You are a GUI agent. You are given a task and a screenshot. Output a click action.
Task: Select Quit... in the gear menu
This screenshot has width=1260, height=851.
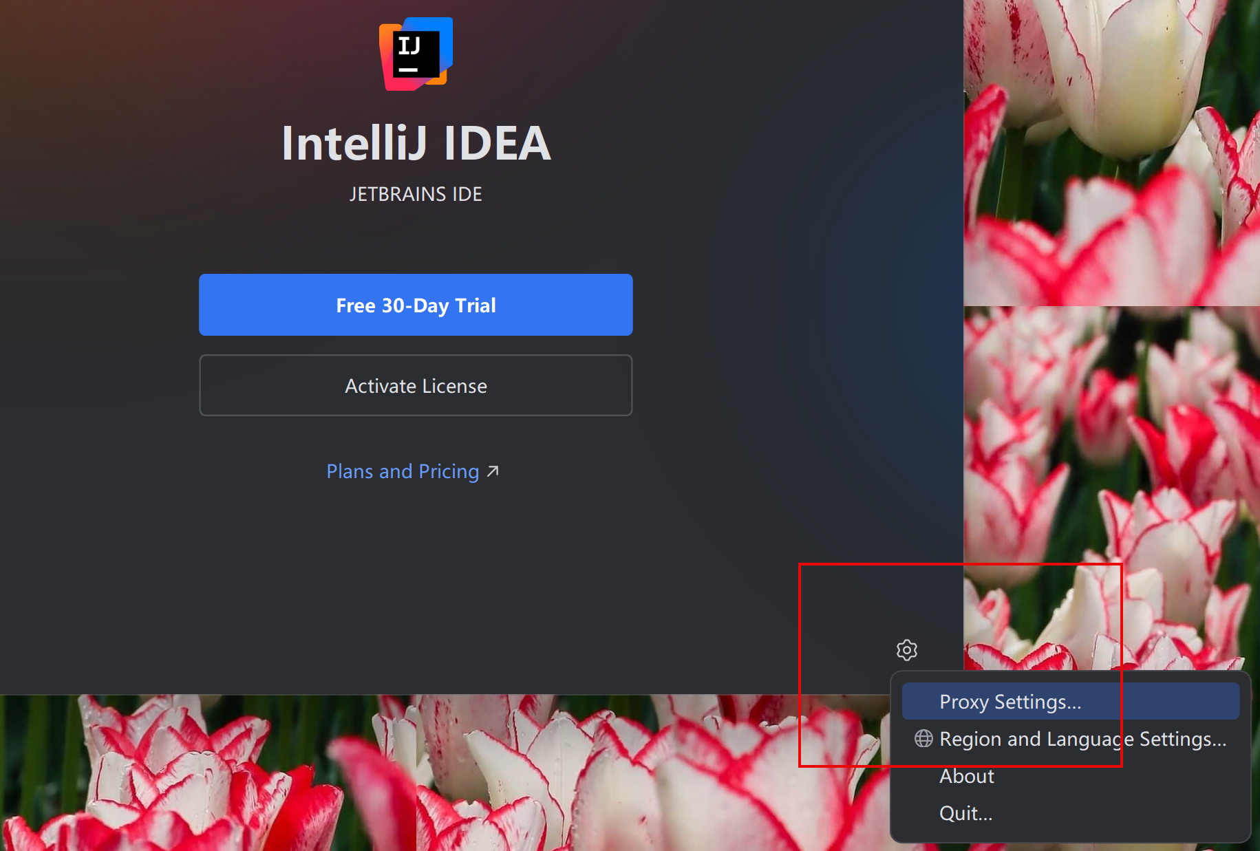click(x=965, y=813)
